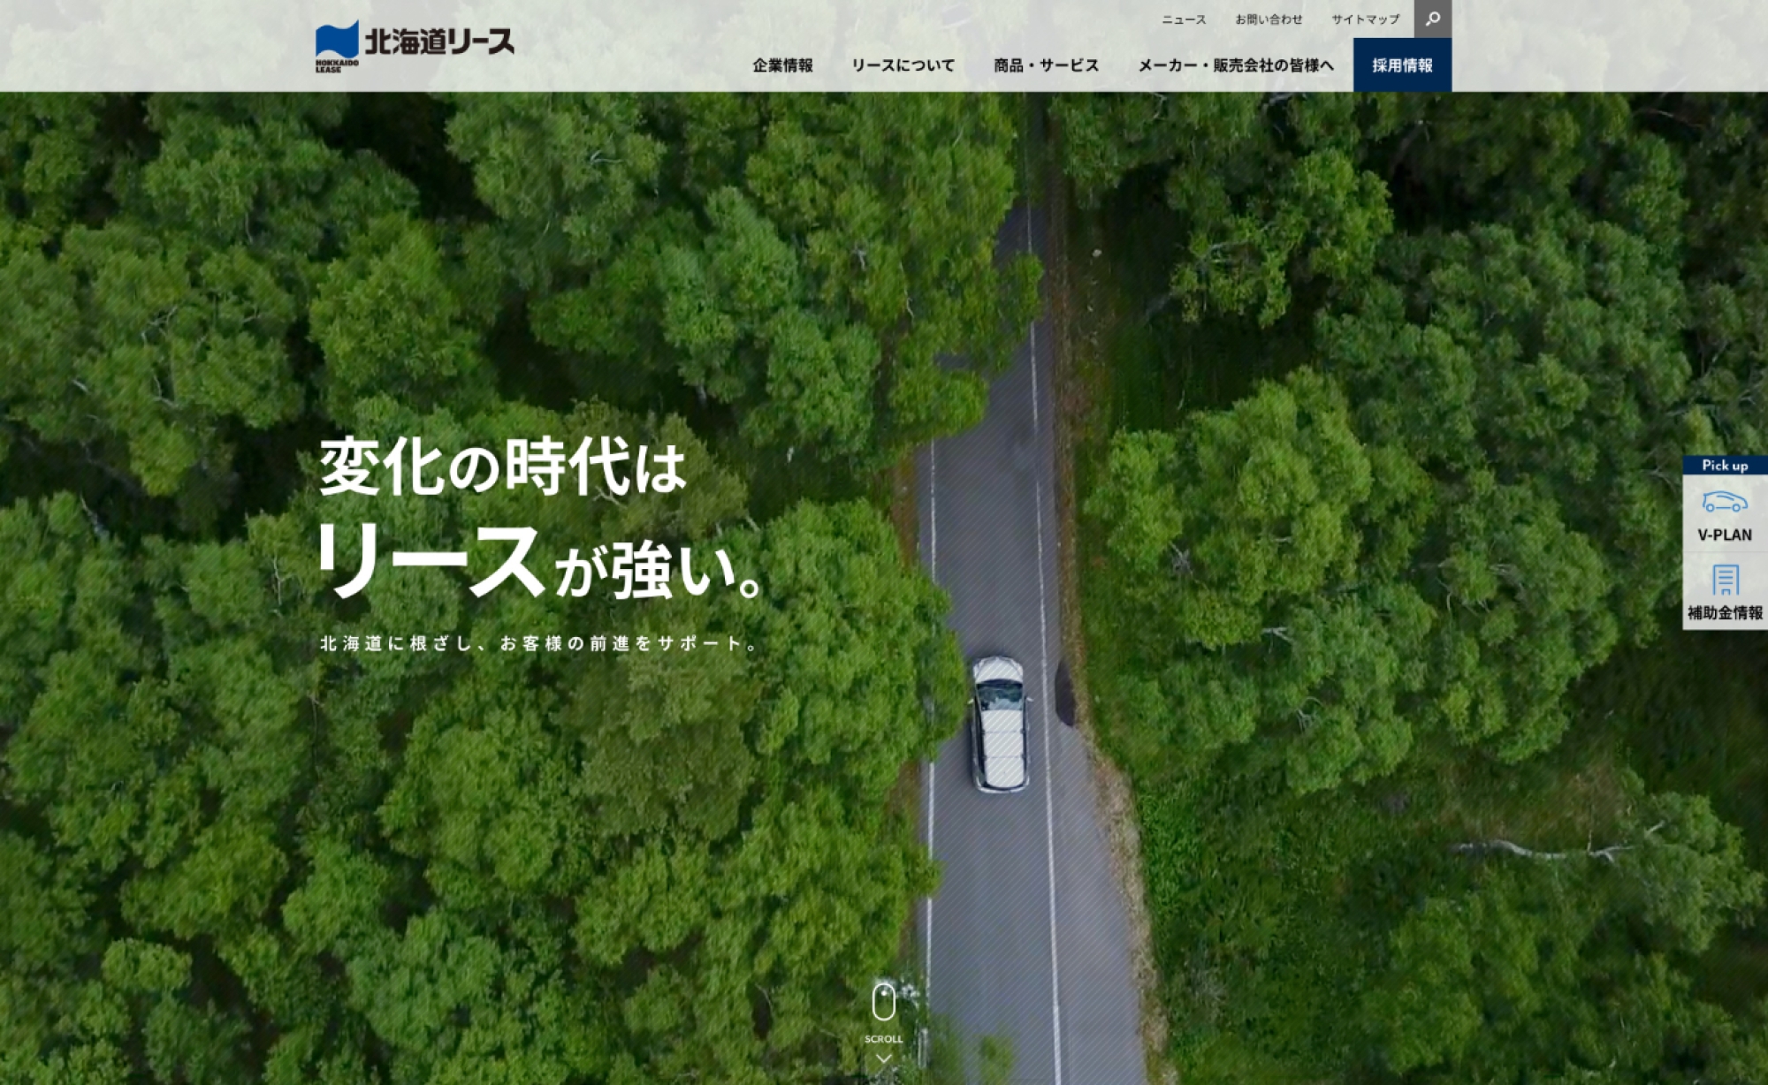Viewport: 1768px width, 1085px height.
Task: Open the サイトマップ link
Action: 1365,19
